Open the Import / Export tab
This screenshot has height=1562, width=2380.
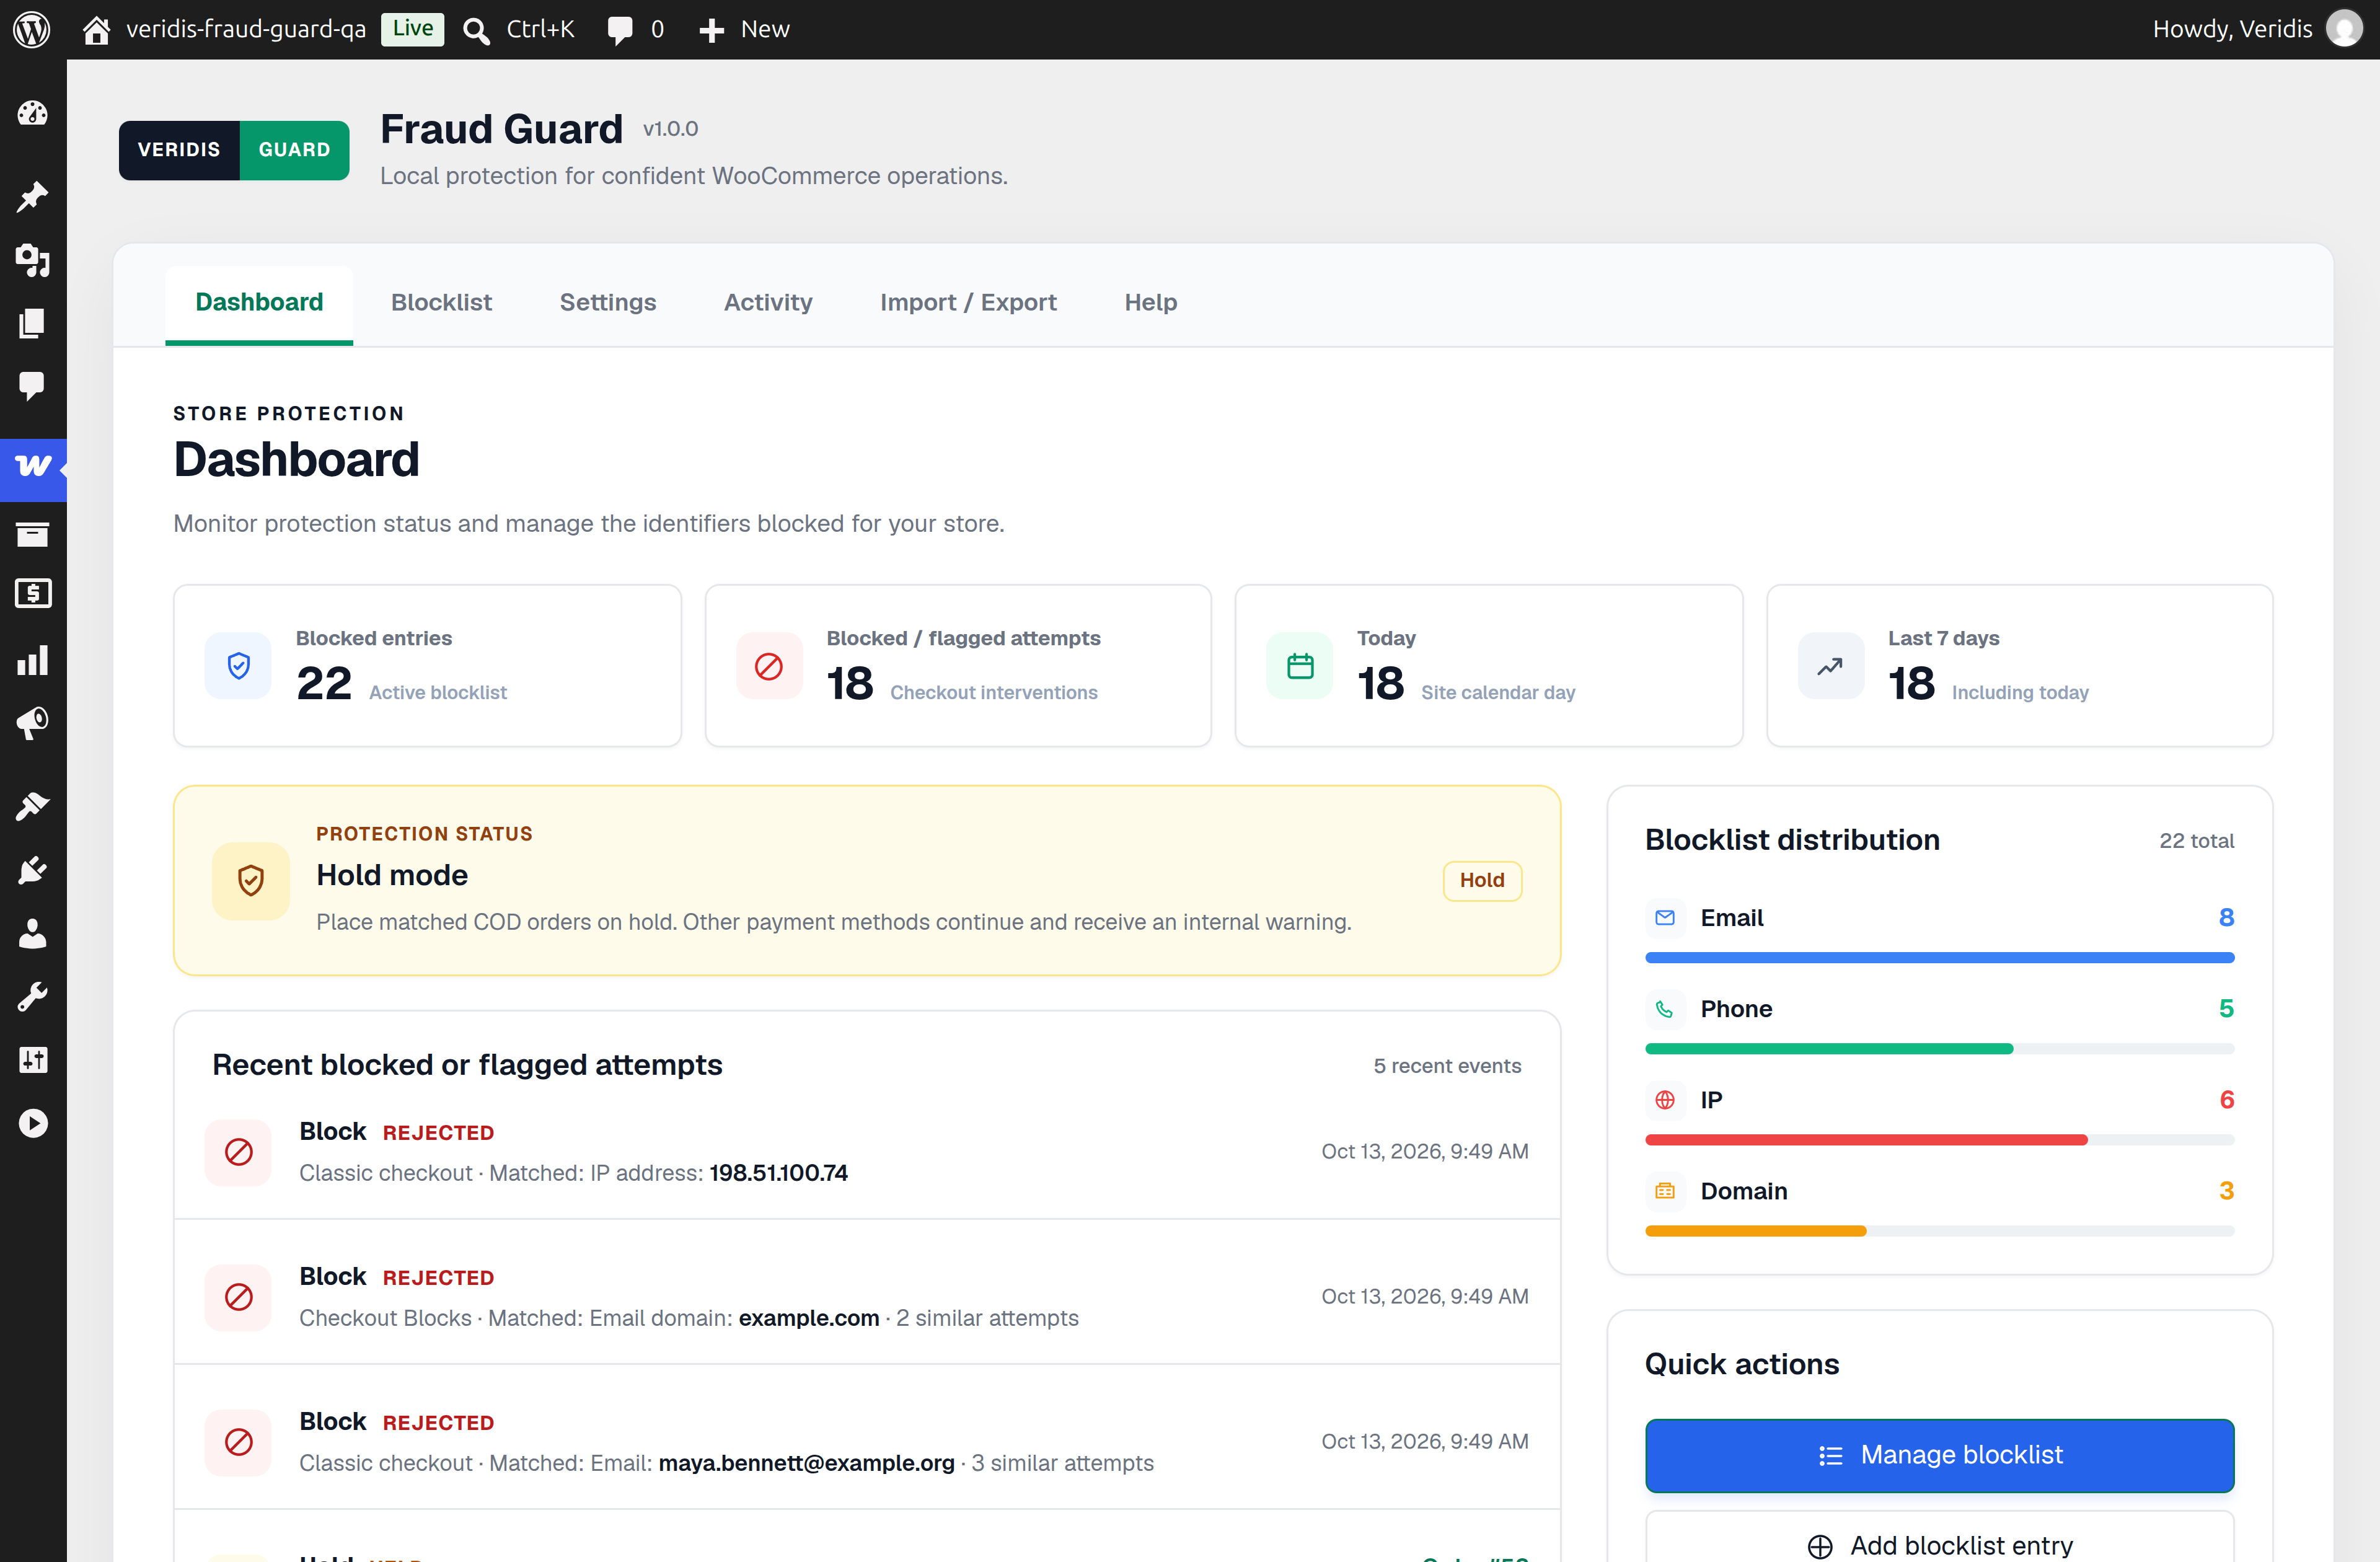pos(968,302)
